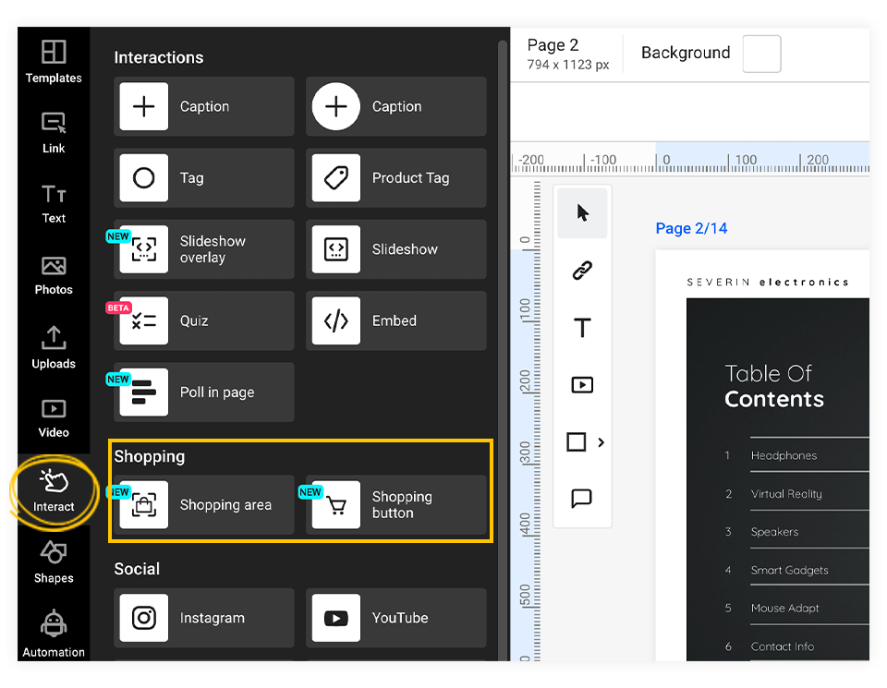Insert a Poll in page interaction

coord(203,392)
